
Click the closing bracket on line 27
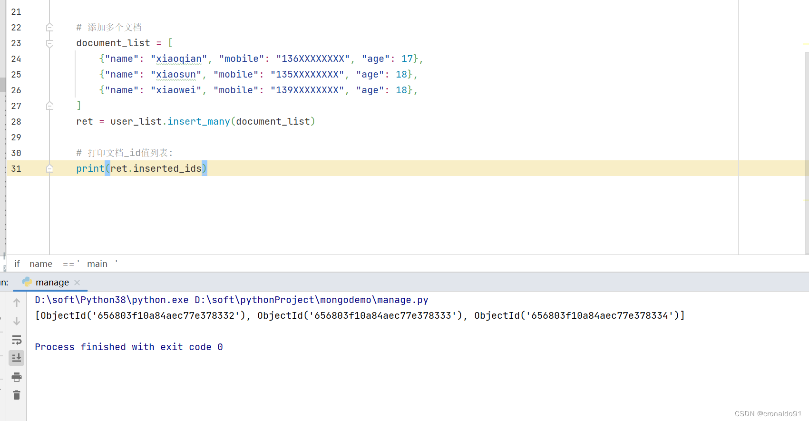pos(79,106)
